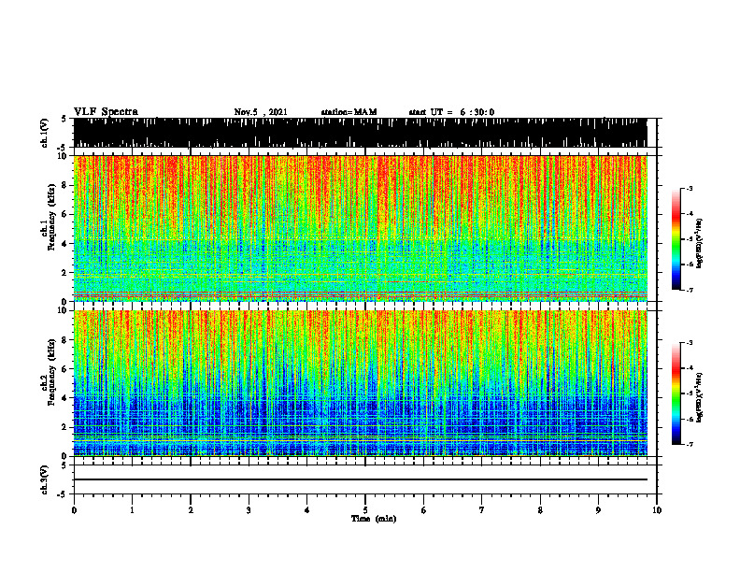Click tick label "5" on the time axis
The width and height of the screenshot is (740, 572).
[x=365, y=510]
